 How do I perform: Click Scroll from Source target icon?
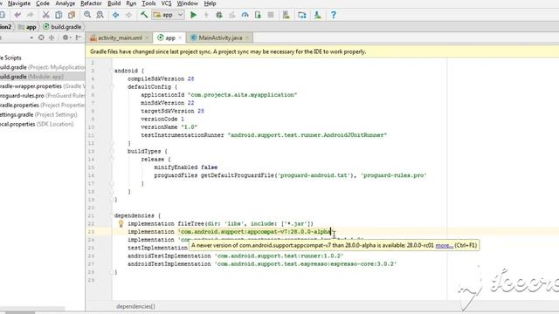(41, 38)
